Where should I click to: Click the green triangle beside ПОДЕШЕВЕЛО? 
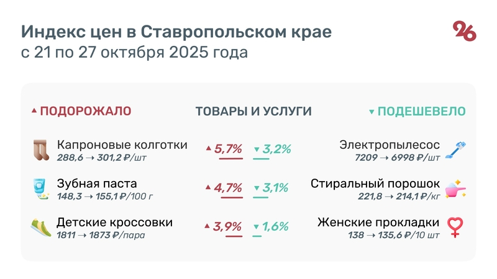[372, 112]
